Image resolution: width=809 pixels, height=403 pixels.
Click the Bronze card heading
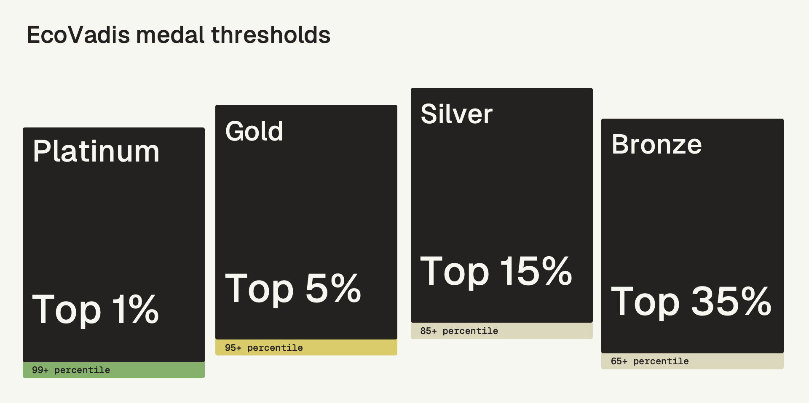tap(656, 145)
